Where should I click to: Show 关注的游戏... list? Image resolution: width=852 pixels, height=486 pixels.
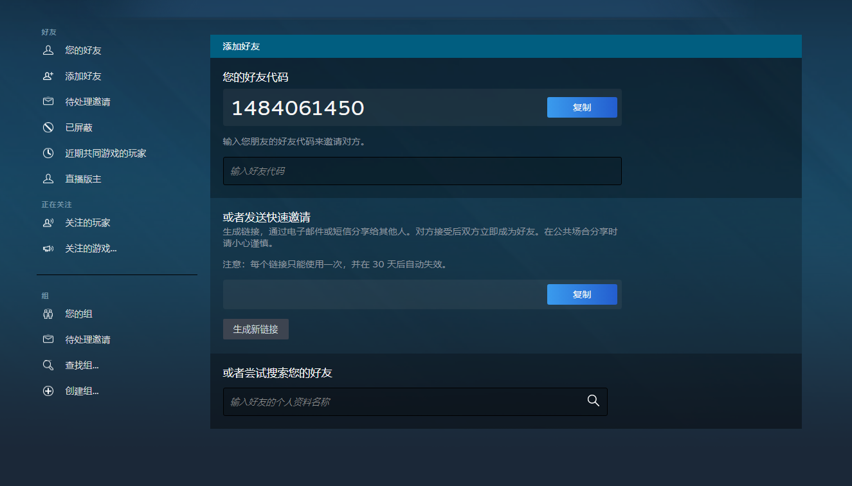point(91,248)
